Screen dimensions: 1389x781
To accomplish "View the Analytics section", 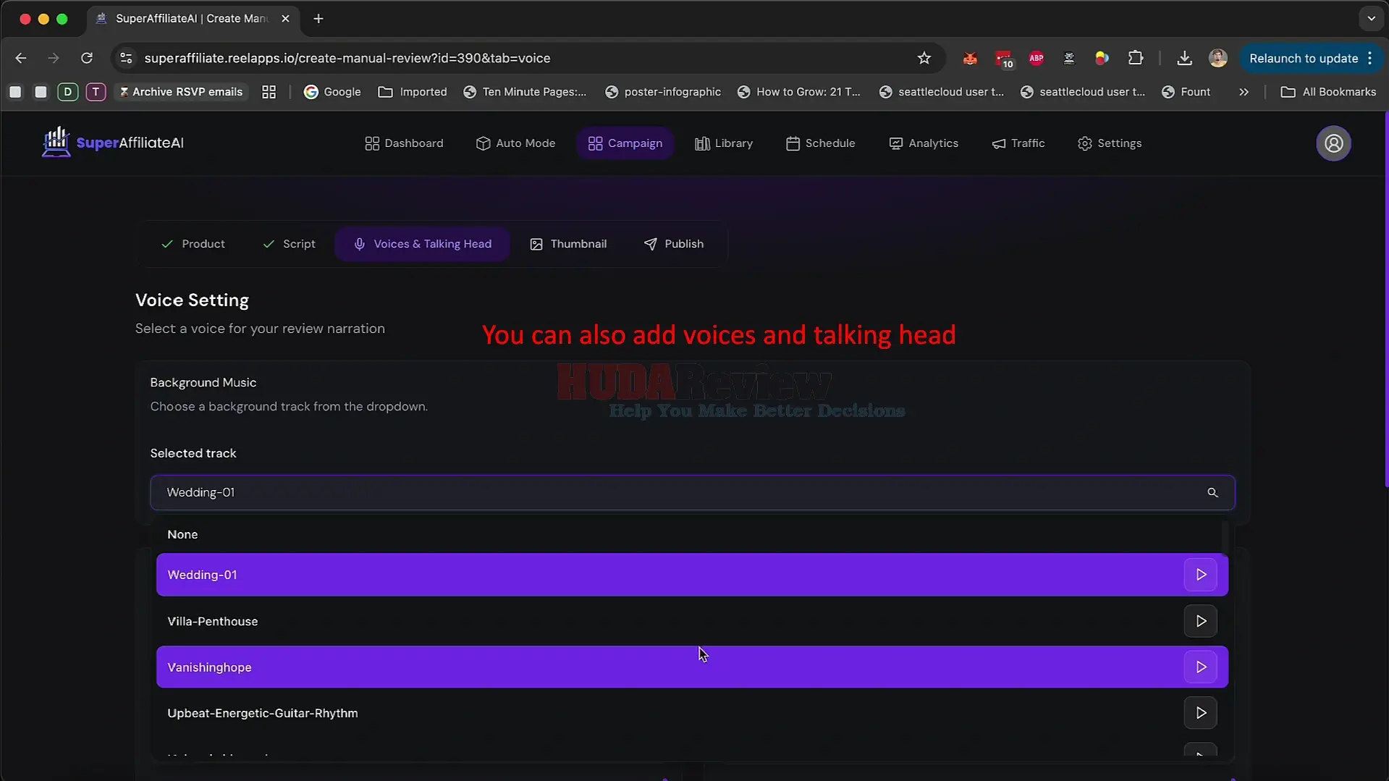I will 924,143.
